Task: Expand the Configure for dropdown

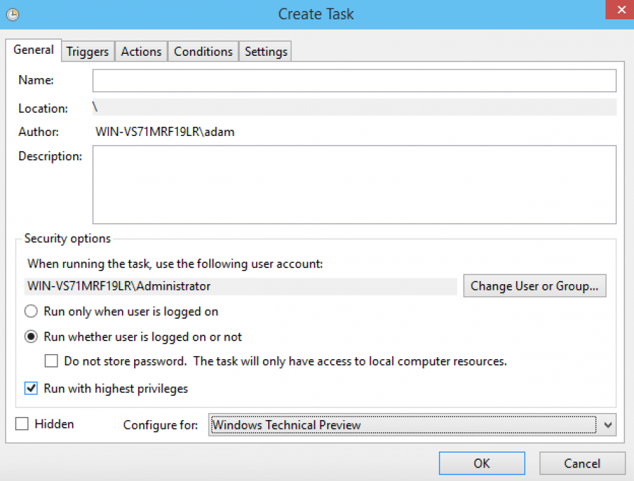Action: pos(608,425)
